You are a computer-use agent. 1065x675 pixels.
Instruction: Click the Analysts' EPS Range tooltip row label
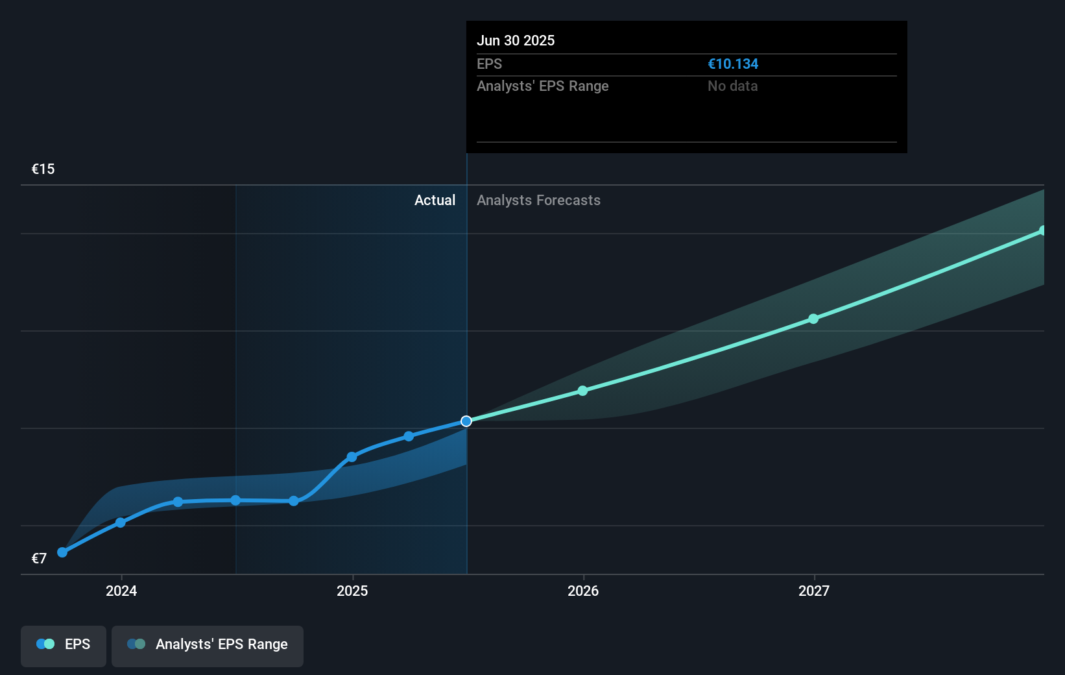[543, 86]
